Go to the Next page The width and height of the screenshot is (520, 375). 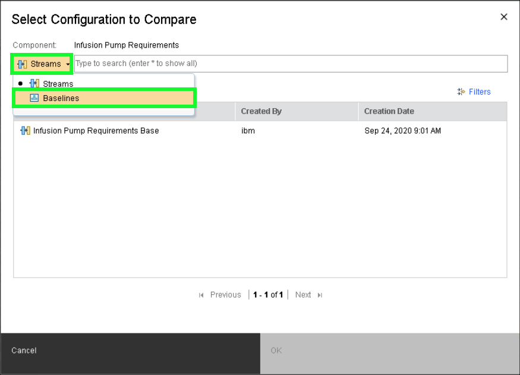[303, 295]
